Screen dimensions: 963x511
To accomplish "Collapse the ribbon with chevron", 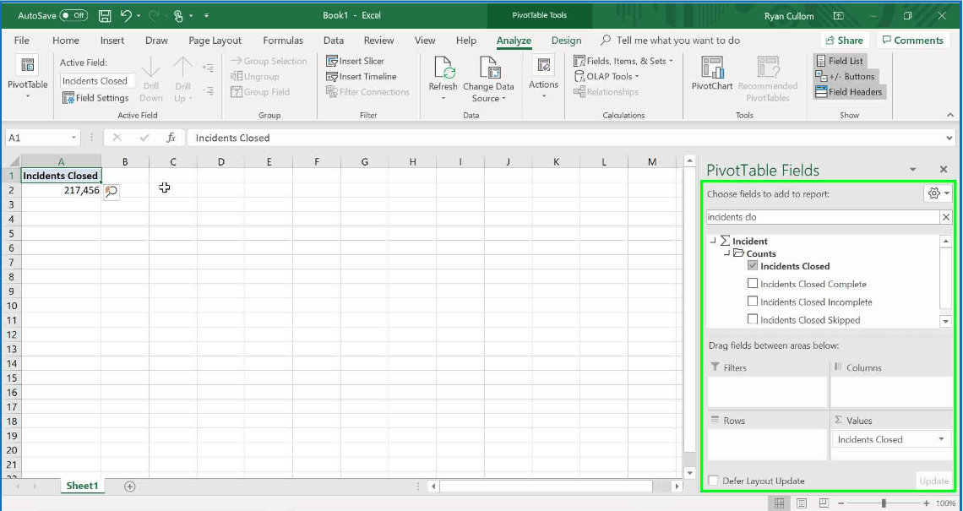I will pyautogui.click(x=950, y=115).
